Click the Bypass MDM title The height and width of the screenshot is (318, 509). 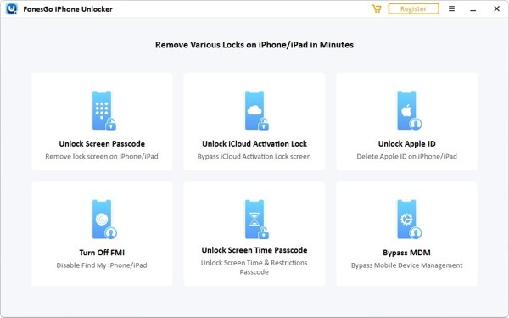pyautogui.click(x=406, y=253)
